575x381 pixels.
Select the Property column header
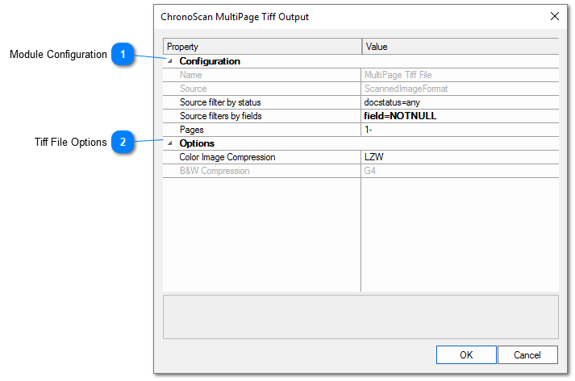[262, 47]
